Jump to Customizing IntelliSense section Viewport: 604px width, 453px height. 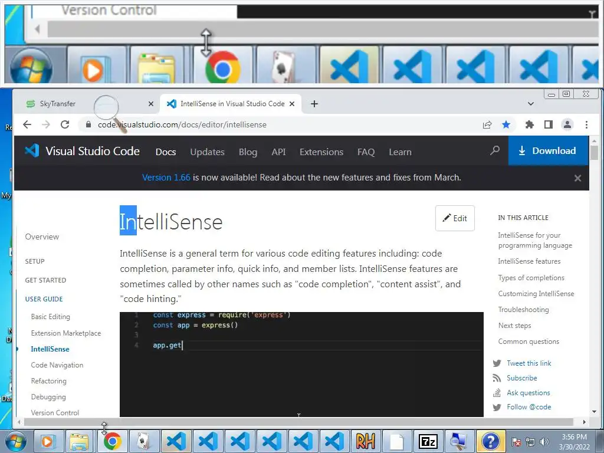click(x=536, y=294)
